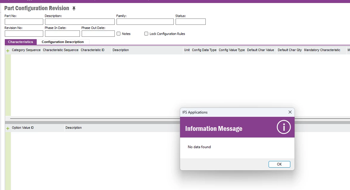Sort by Category Sequence column header
Viewport: 350px width, 190px height.
click(x=26, y=50)
